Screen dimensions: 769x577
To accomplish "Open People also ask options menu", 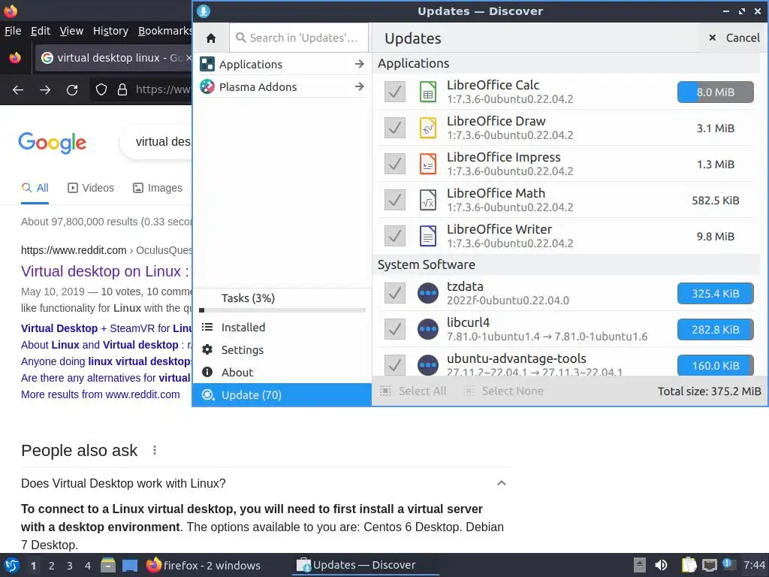I will (x=155, y=450).
